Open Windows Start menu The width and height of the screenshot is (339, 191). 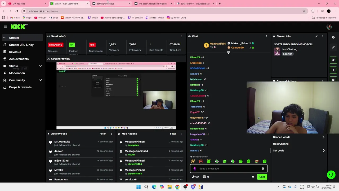[x=139, y=187]
